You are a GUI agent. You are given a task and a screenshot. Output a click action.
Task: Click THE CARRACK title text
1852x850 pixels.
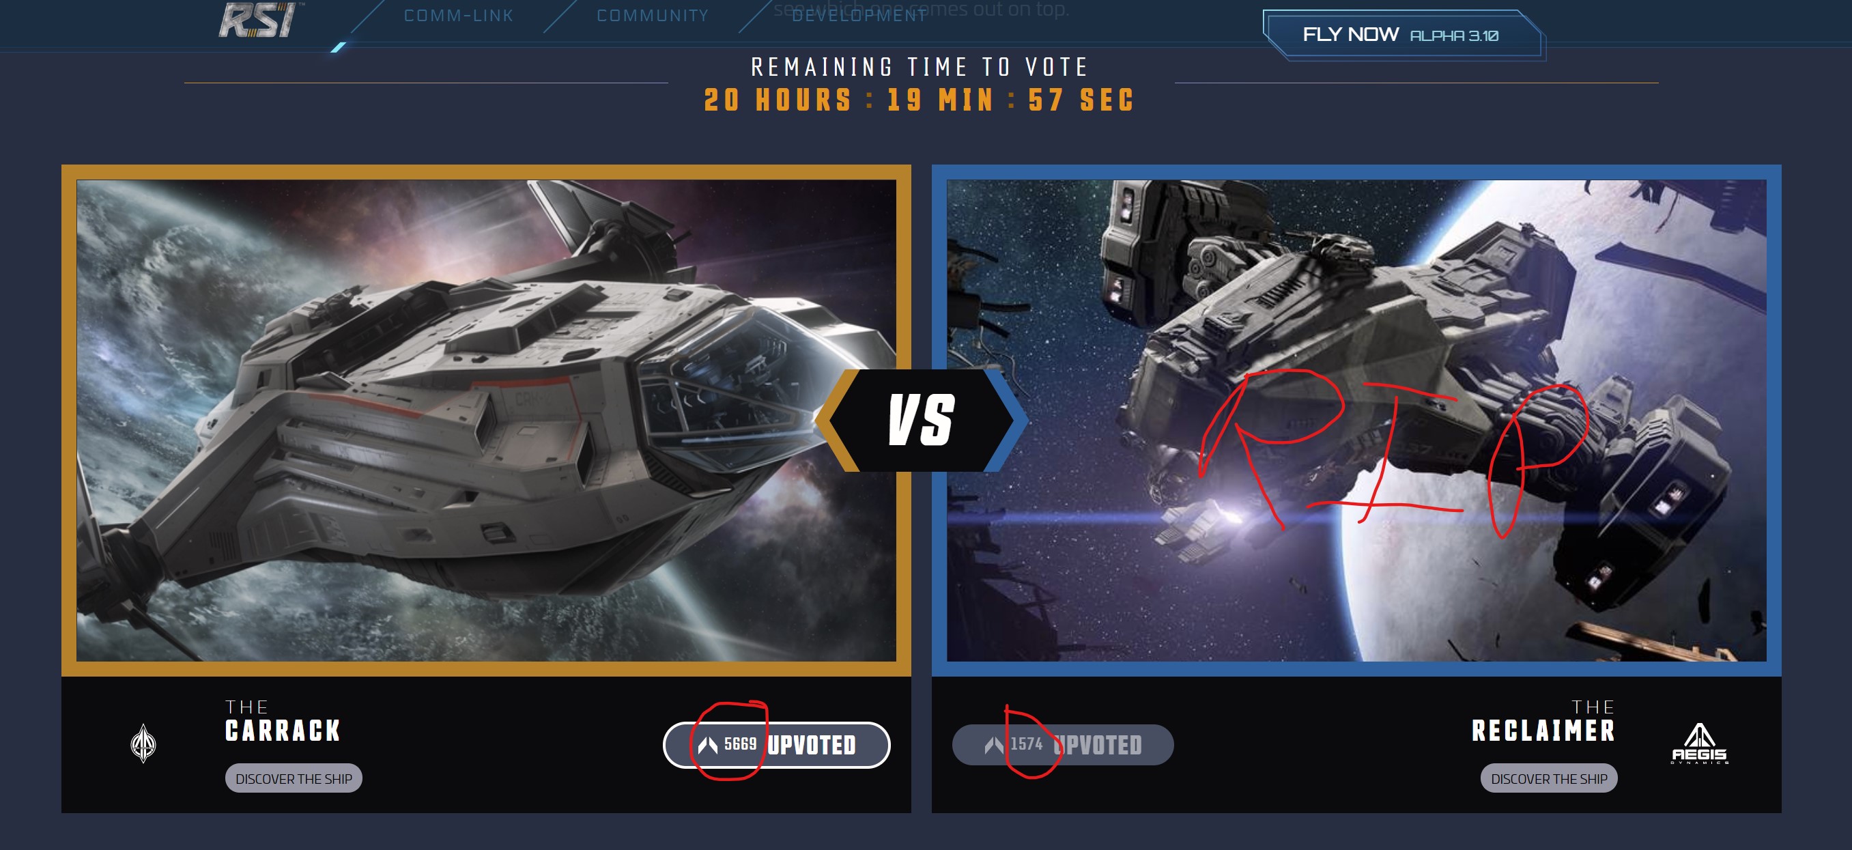click(x=283, y=720)
